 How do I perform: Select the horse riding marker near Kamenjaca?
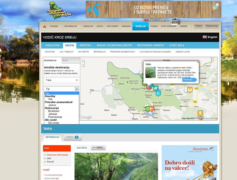155,88
